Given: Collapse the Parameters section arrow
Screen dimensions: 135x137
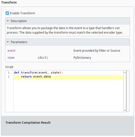Looking at the screenshot, I should coord(8,42).
